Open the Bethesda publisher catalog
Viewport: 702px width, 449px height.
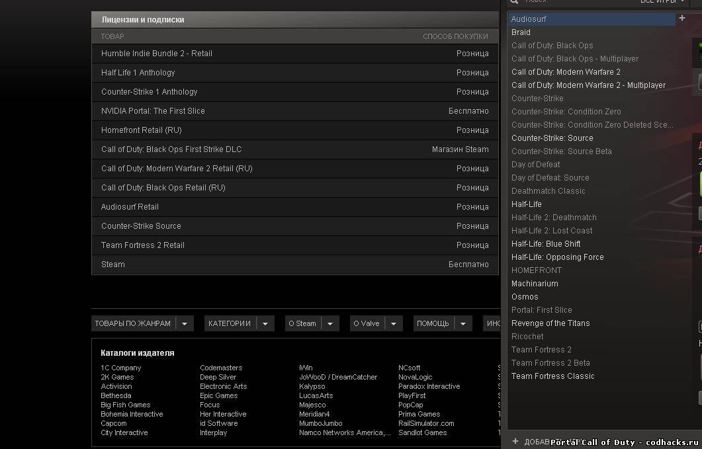coord(116,395)
